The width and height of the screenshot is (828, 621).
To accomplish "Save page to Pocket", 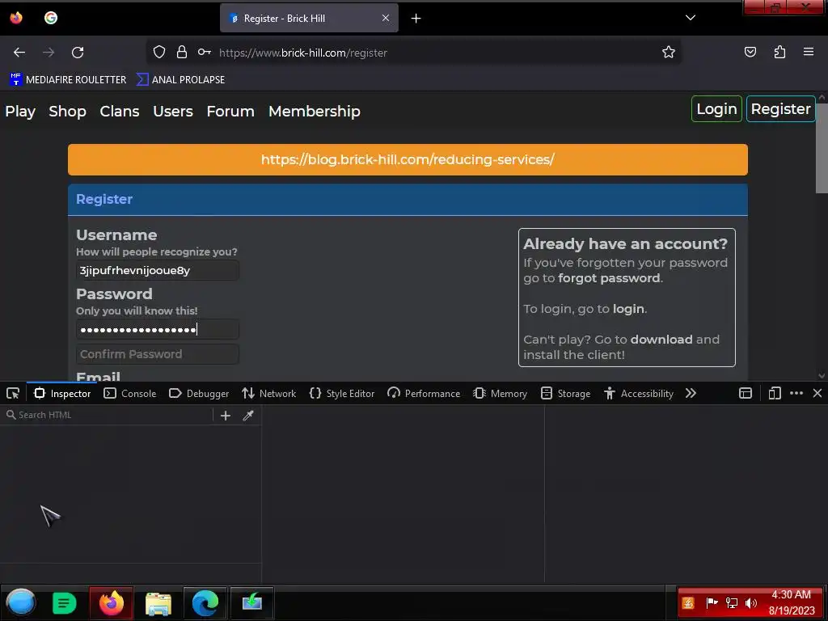I will point(750,53).
